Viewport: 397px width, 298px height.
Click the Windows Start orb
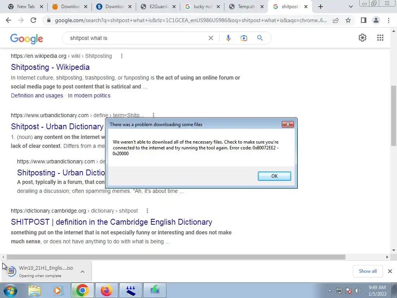(10, 290)
